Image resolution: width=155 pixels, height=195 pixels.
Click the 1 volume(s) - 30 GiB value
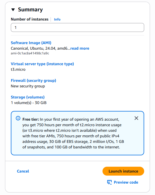coord(29,103)
